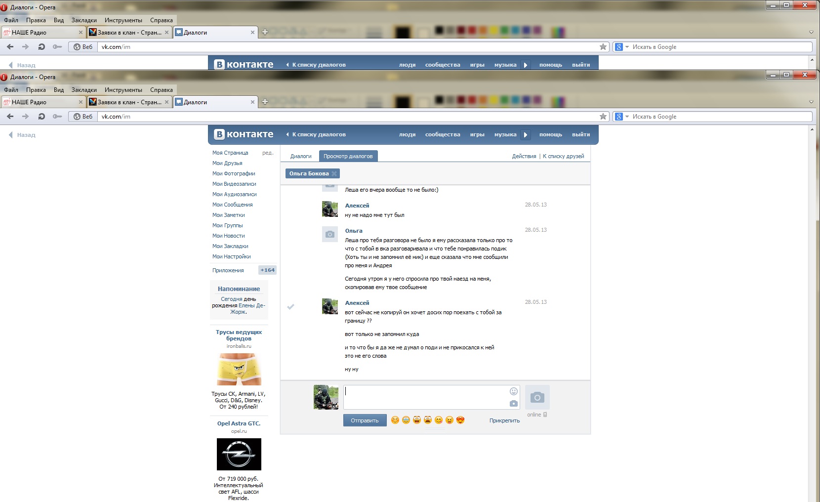Close the Заявки в клан tab in front window
Viewport: 820px width, 502px height.
(x=166, y=102)
